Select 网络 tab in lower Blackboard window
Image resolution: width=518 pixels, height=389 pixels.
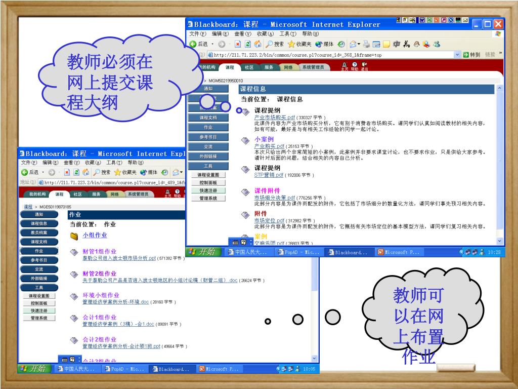point(115,194)
